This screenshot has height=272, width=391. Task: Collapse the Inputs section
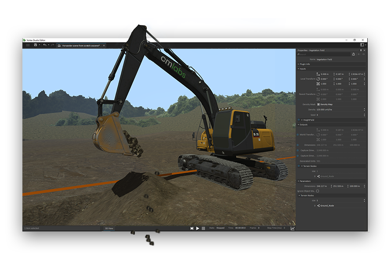click(x=298, y=68)
